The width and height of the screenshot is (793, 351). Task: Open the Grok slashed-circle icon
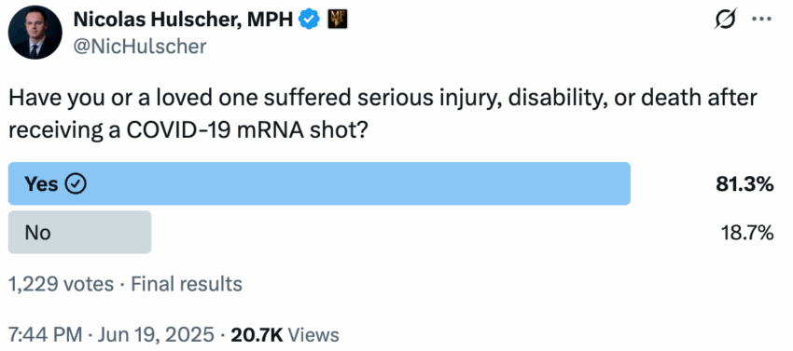coord(725,20)
